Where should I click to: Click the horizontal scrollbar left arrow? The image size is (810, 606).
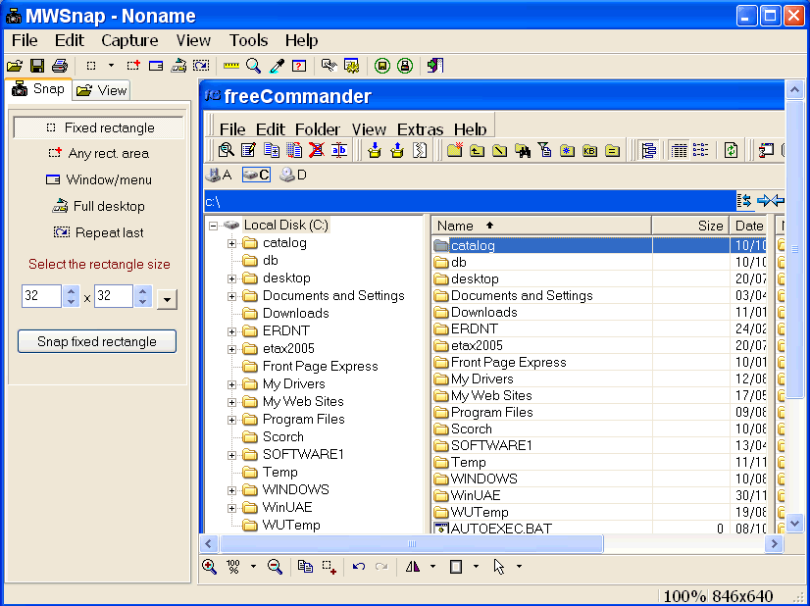click(209, 543)
